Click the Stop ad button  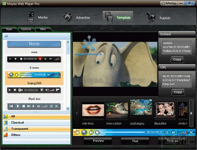172,141
